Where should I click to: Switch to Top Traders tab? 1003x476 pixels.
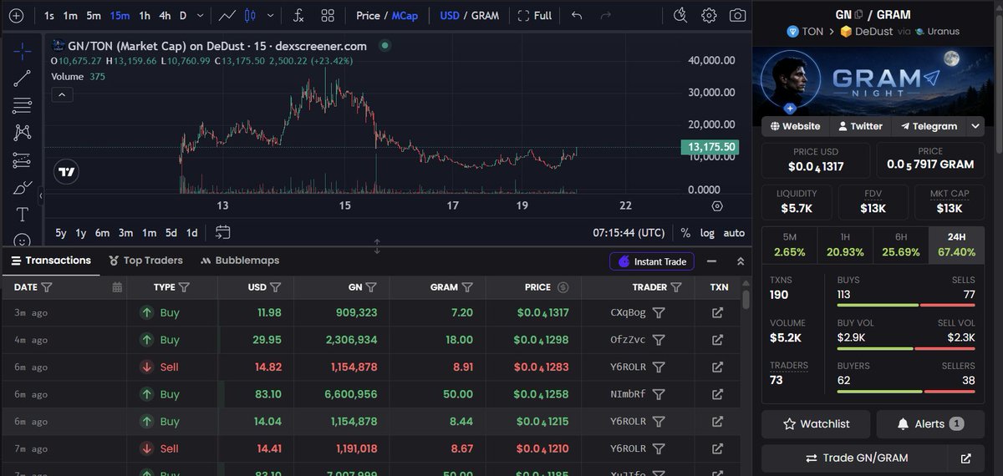[x=145, y=261]
